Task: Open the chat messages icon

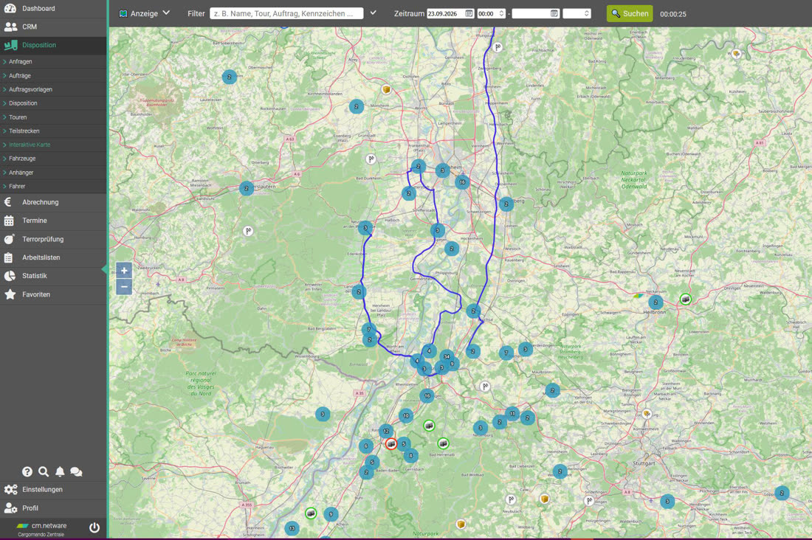Action: pos(76,471)
